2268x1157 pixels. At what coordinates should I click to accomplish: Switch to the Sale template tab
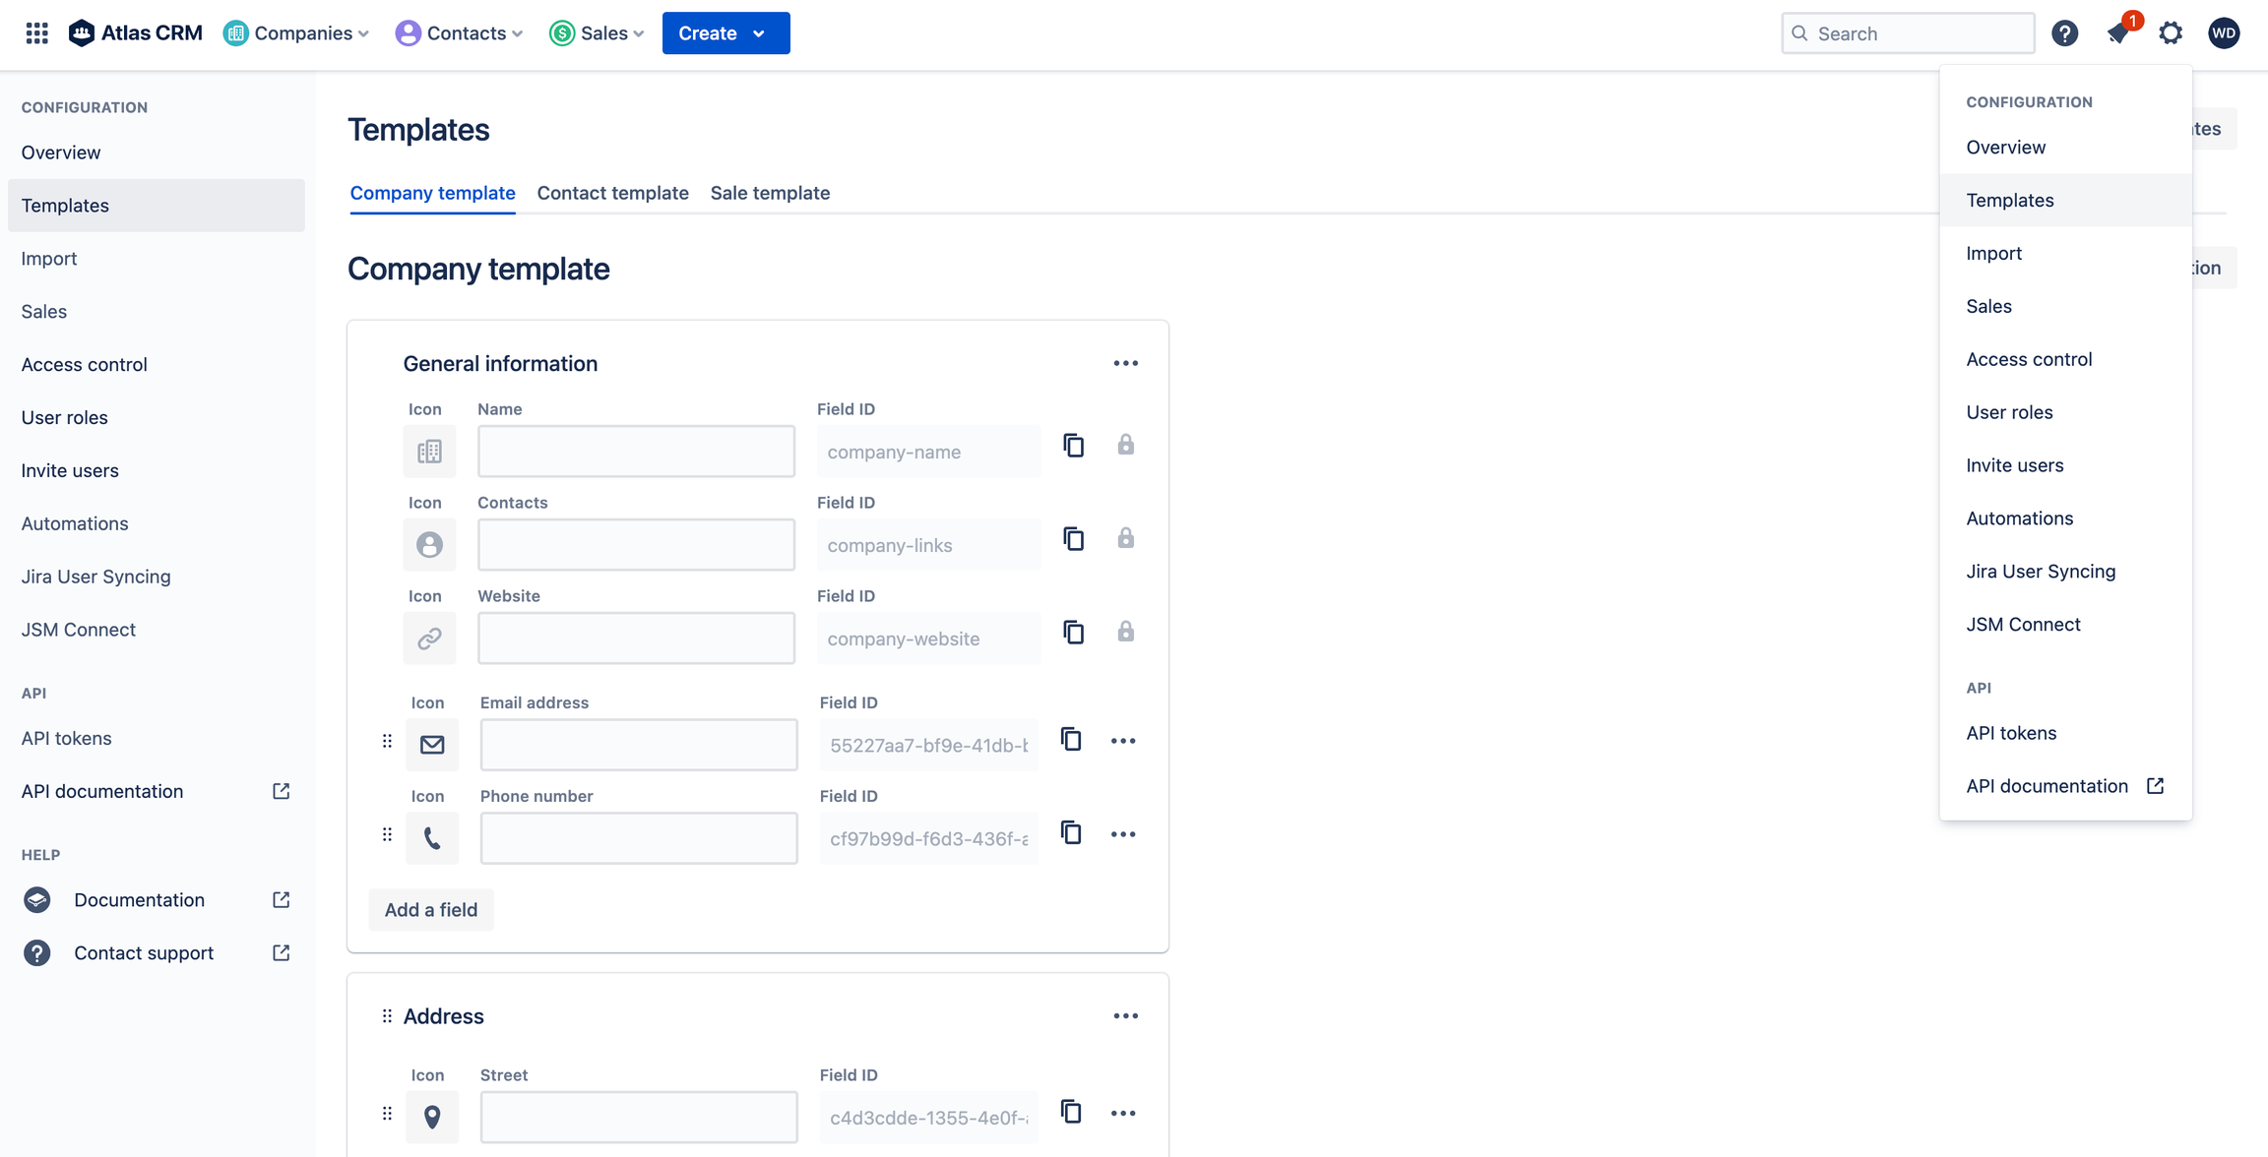(770, 193)
